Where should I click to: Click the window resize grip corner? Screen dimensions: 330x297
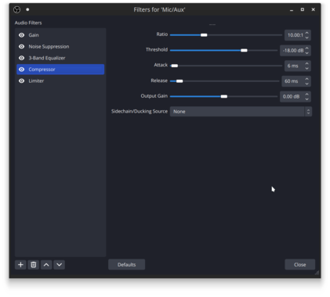(x=317, y=273)
